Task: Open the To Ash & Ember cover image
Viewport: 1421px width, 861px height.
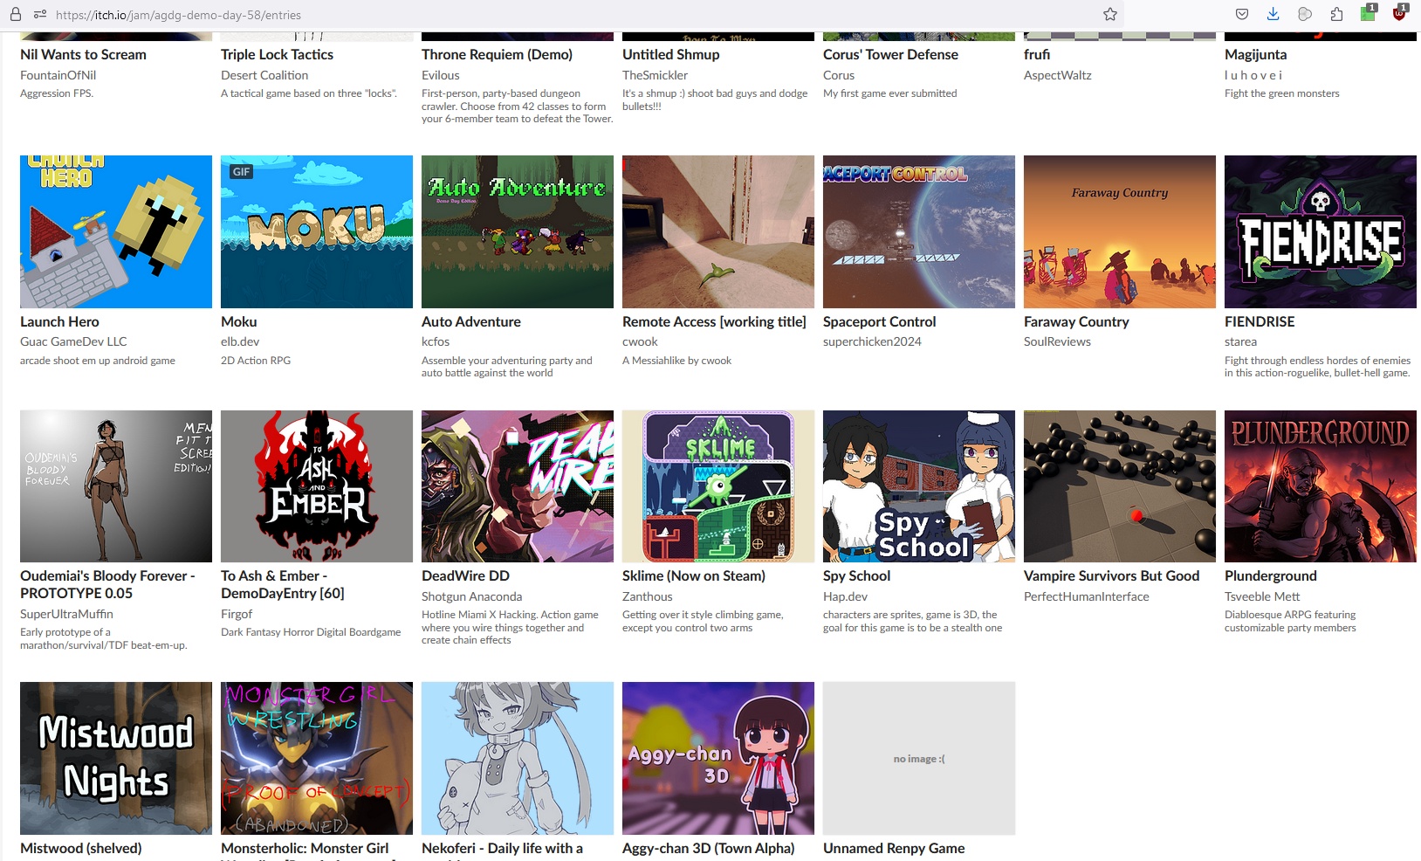Action: [x=317, y=486]
